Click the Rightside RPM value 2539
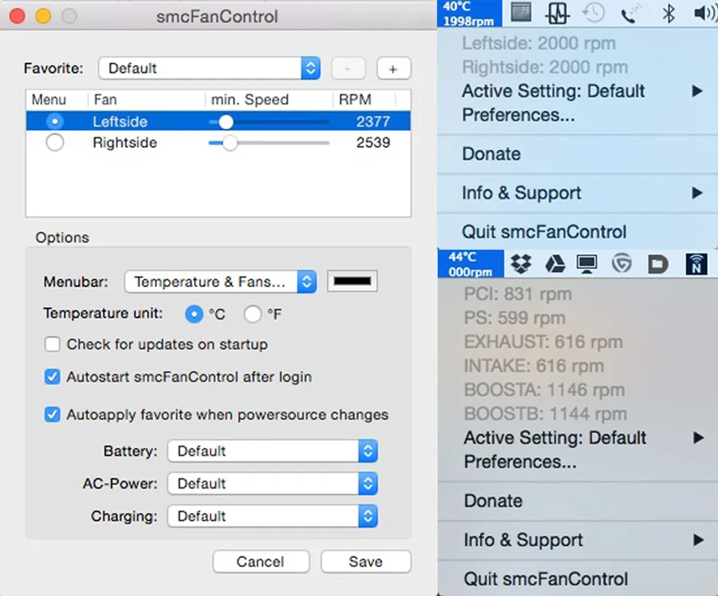Image resolution: width=718 pixels, height=596 pixels. (x=373, y=143)
